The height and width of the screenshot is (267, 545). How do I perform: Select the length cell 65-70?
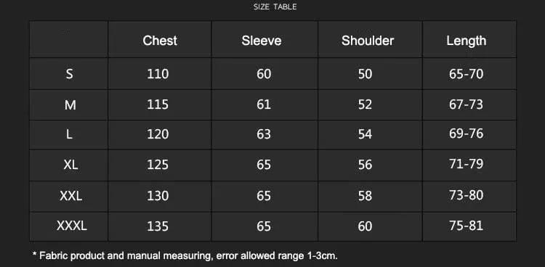[x=466, y=74]
